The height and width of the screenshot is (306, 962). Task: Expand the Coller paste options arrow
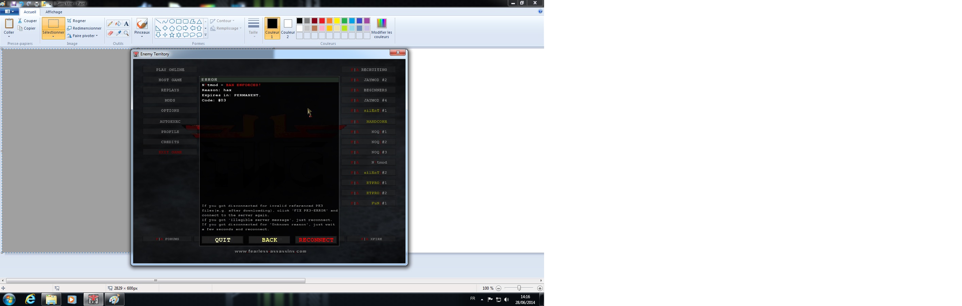tap(9, 36)
